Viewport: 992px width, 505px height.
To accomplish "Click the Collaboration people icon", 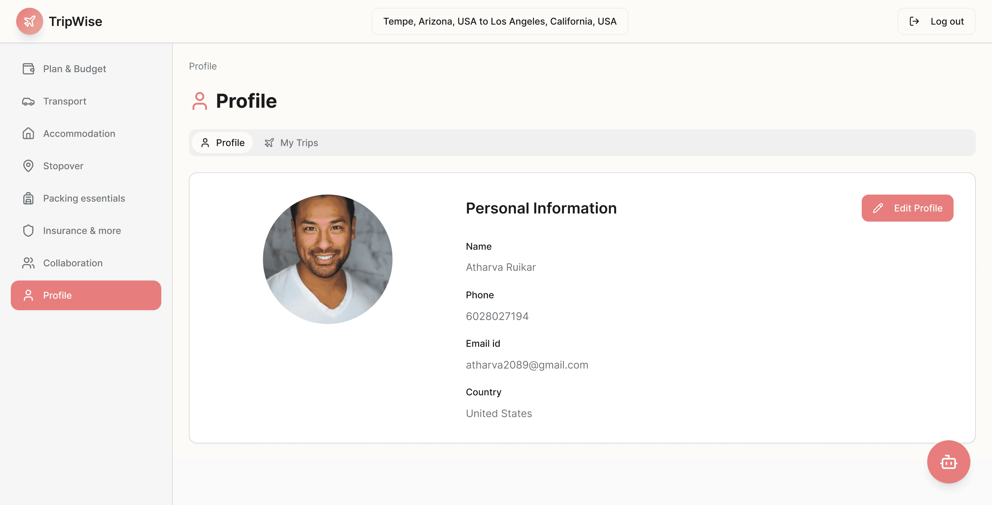I will (x=28, y=263).
